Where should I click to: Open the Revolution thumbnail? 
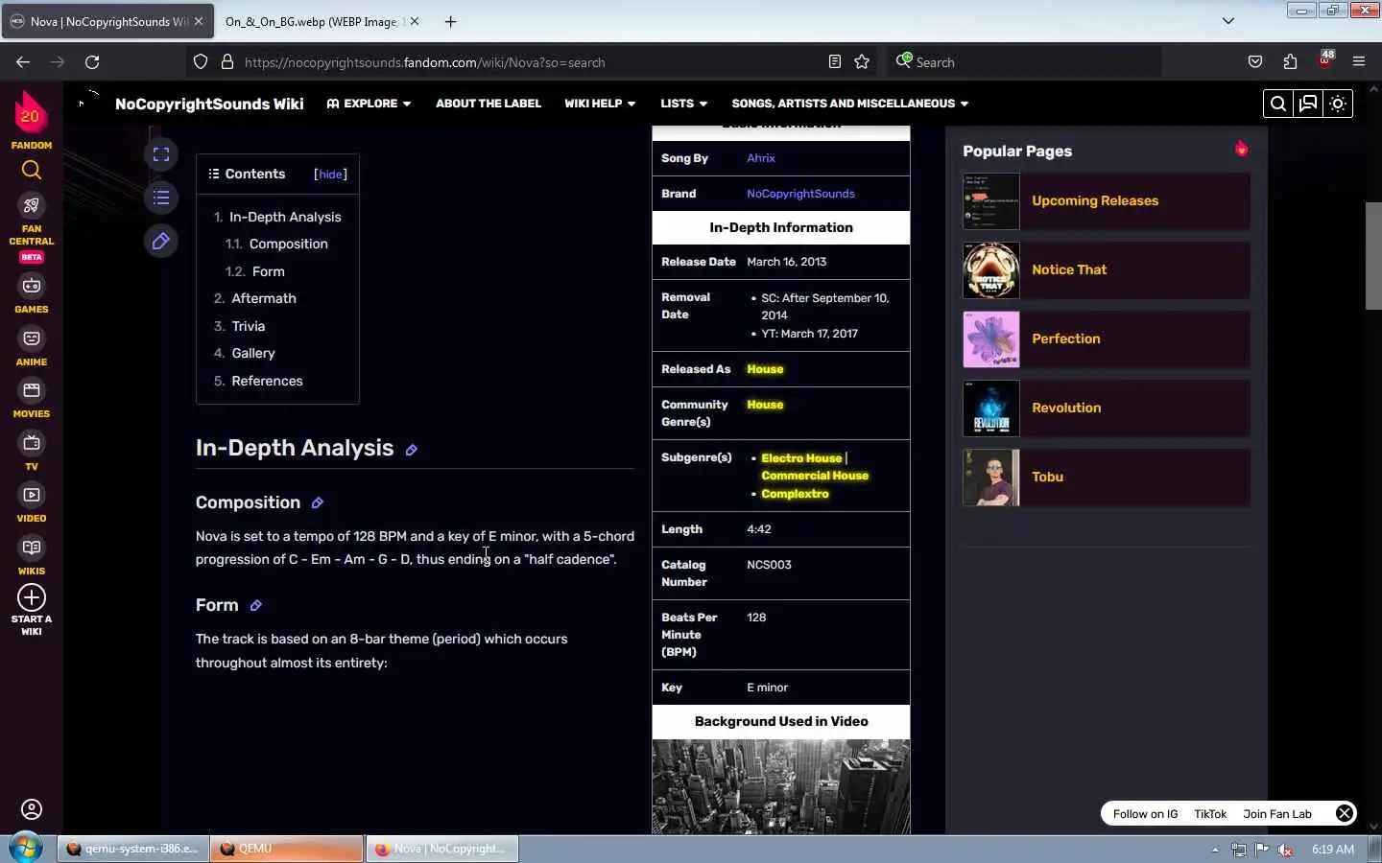(x=991, y=408)
